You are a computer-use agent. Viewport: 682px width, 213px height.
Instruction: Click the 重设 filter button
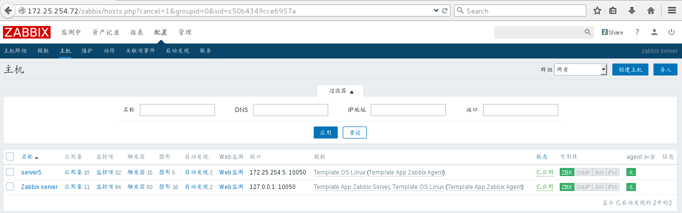355,132
